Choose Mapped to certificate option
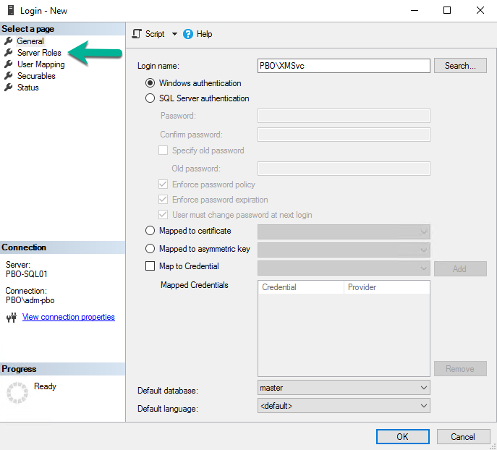This screenshot has width=497, height=450. [150, 230]
